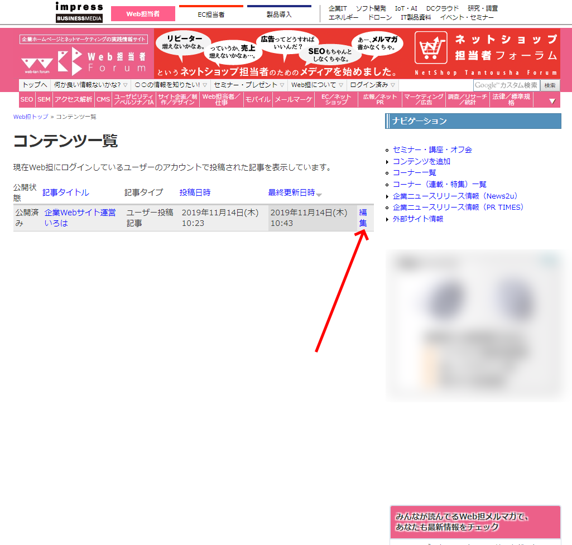The image size is (572, 545).
Task: Expand the セミナー・プレゼント menu
Action: tap(249, 85)
